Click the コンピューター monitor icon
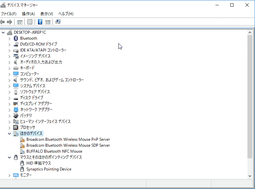 [x=16, y=74]
